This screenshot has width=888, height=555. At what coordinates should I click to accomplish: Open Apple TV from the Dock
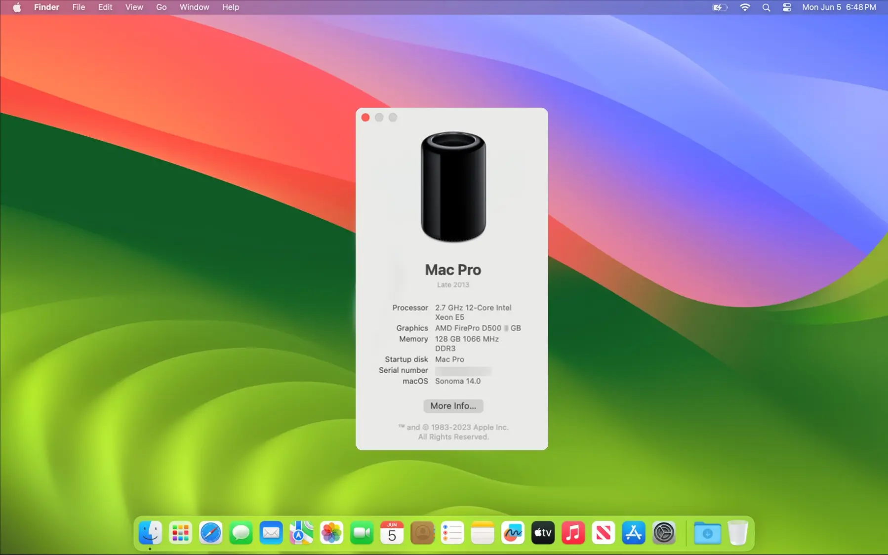[x=543, y=533]
